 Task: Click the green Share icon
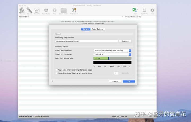(x=134, y=10)
